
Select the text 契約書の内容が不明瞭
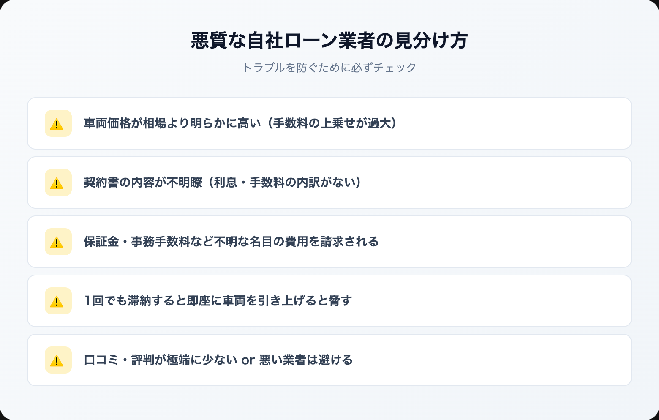tap(142, 183)
